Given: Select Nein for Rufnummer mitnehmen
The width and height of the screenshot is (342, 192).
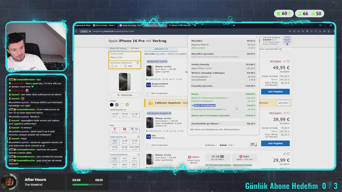Looking at the screenshot, I should (126, 66).
